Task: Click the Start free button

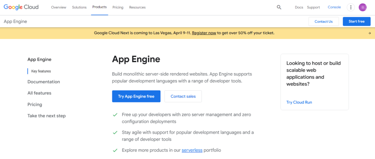Action: [x=357, y=22]
